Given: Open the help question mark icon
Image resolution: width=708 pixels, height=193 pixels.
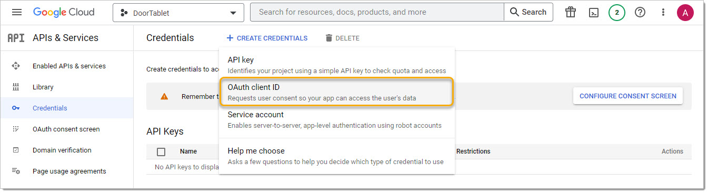Looking at the screenshot, I should tap(640, 12).
